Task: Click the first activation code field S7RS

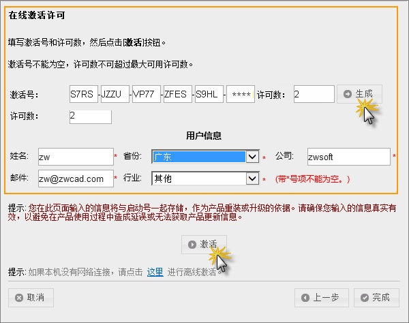Action: pos(83,94)
